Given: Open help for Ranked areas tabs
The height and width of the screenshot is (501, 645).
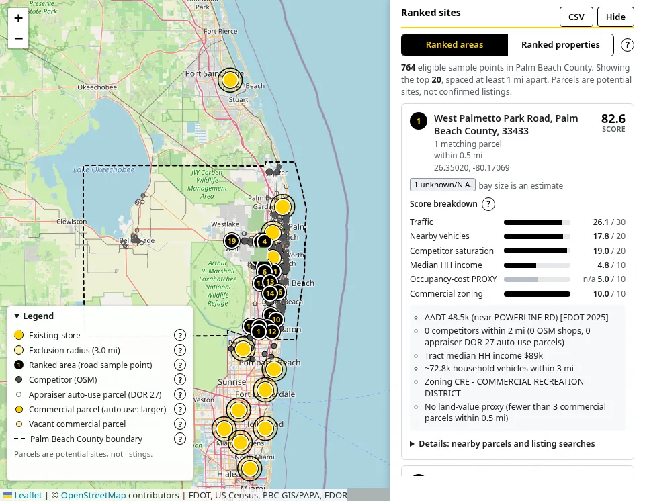Looking at the screenshot, I should pos(627,45).
